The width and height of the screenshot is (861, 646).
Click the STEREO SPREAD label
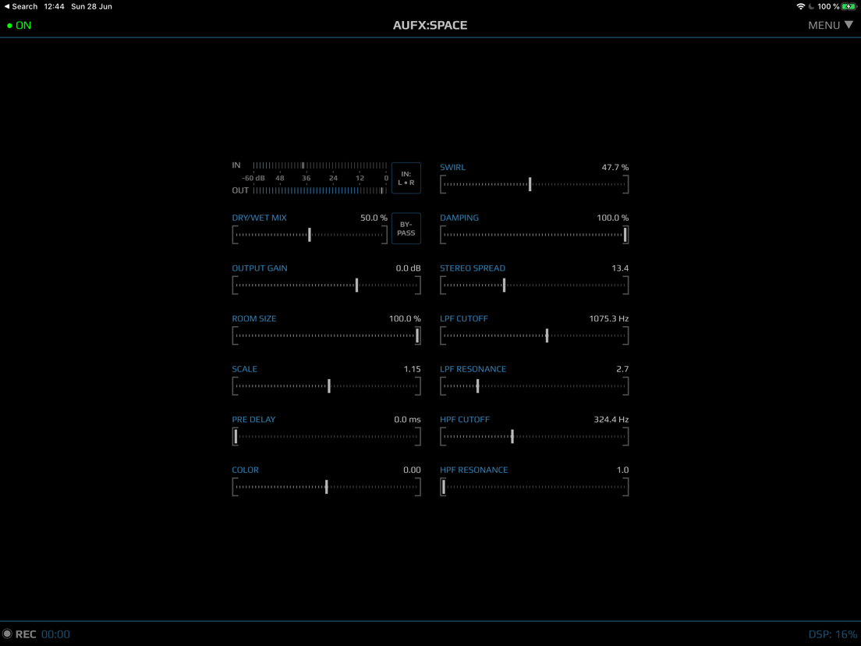(x=473, y=268)
